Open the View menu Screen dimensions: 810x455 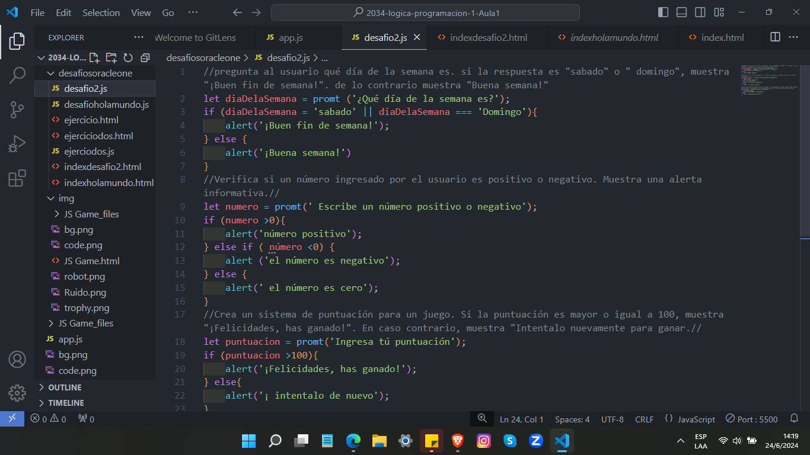141,12
